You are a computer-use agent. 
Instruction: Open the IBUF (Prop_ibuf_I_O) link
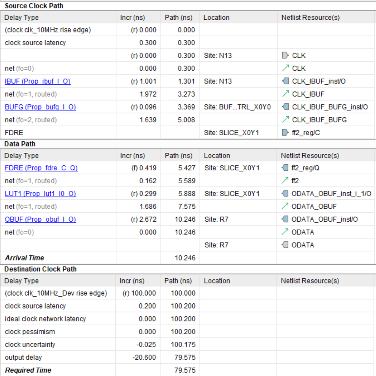tap(38, 81)
